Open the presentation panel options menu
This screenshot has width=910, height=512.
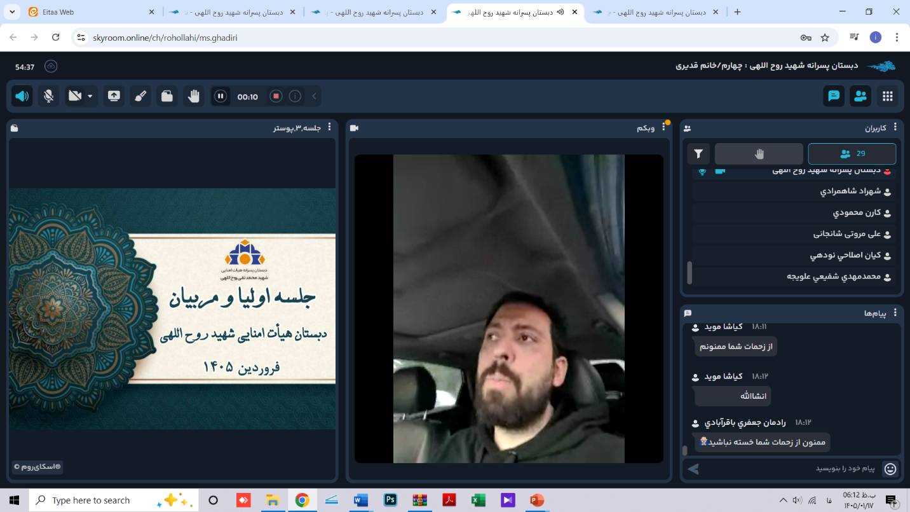coord(329,127)
